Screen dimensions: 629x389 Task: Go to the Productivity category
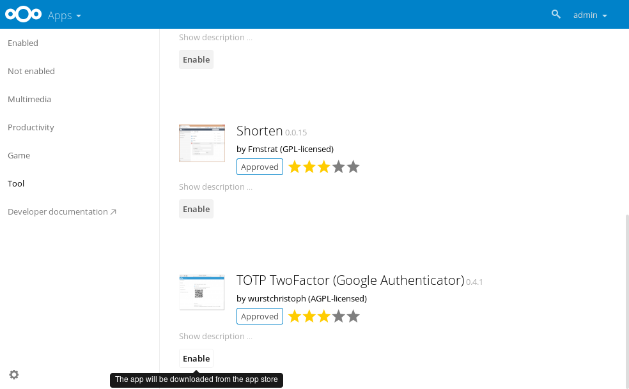point(31,128)
